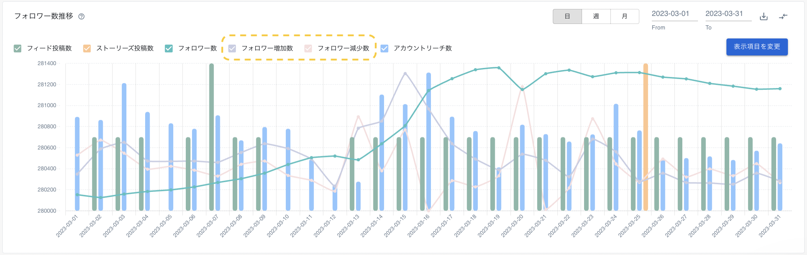This screenshot has width=807, height=255.
Task: Open the help tooltip beside フォロワー数推移
Action: [x=81, y=16]
